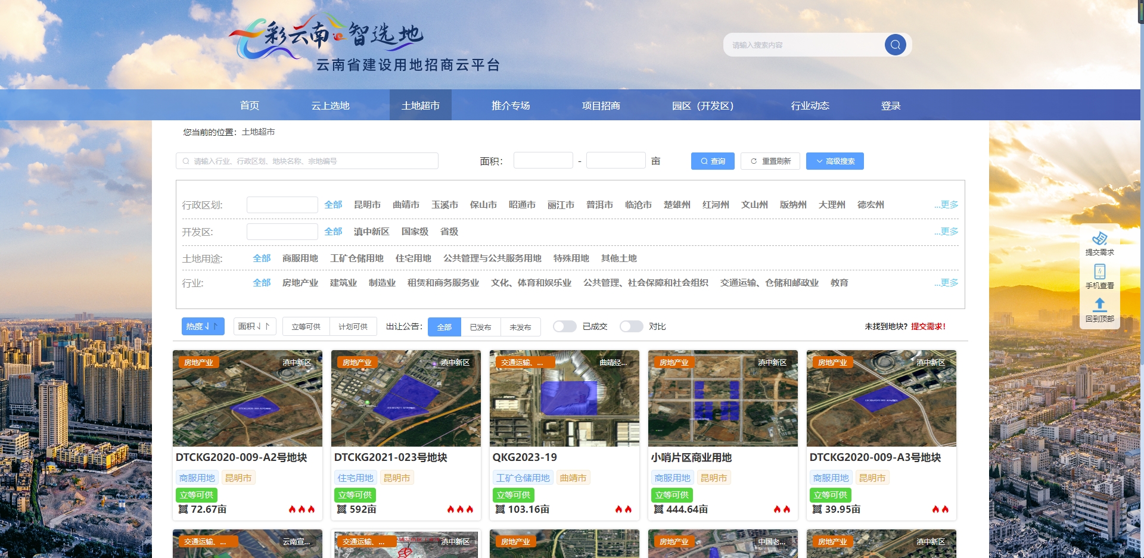
Task: Sort listings by 热度
Action: click(x=203, y=326)
